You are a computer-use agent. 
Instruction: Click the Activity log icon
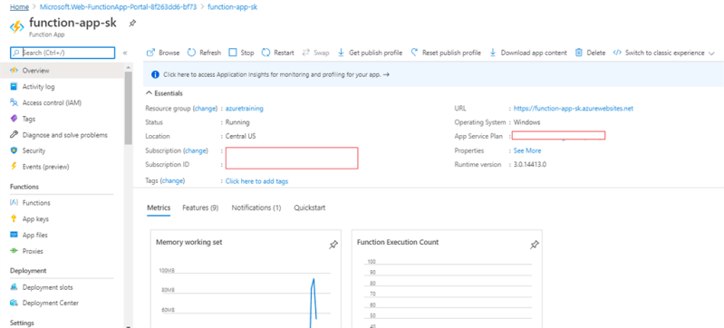tap(14, 87)
